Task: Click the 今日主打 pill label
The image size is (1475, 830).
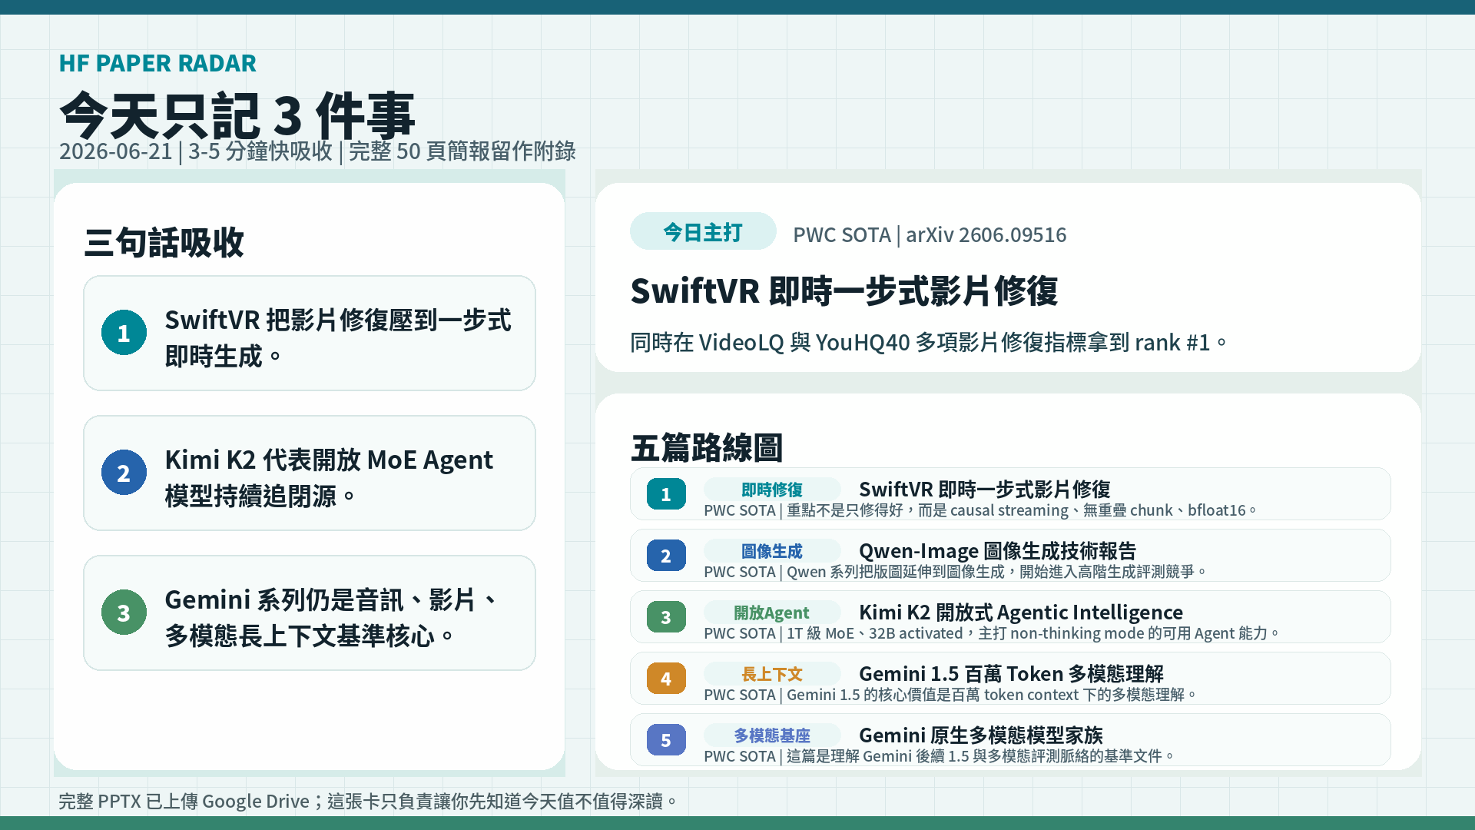Action: (703, 231)
